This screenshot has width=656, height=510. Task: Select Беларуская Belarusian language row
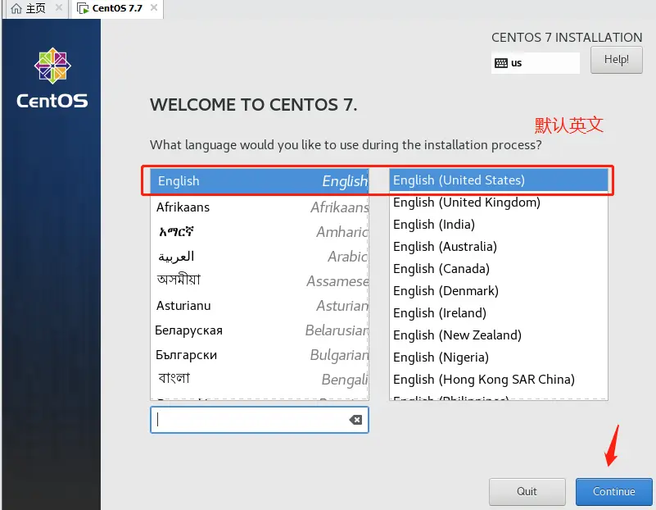(260, 330)
